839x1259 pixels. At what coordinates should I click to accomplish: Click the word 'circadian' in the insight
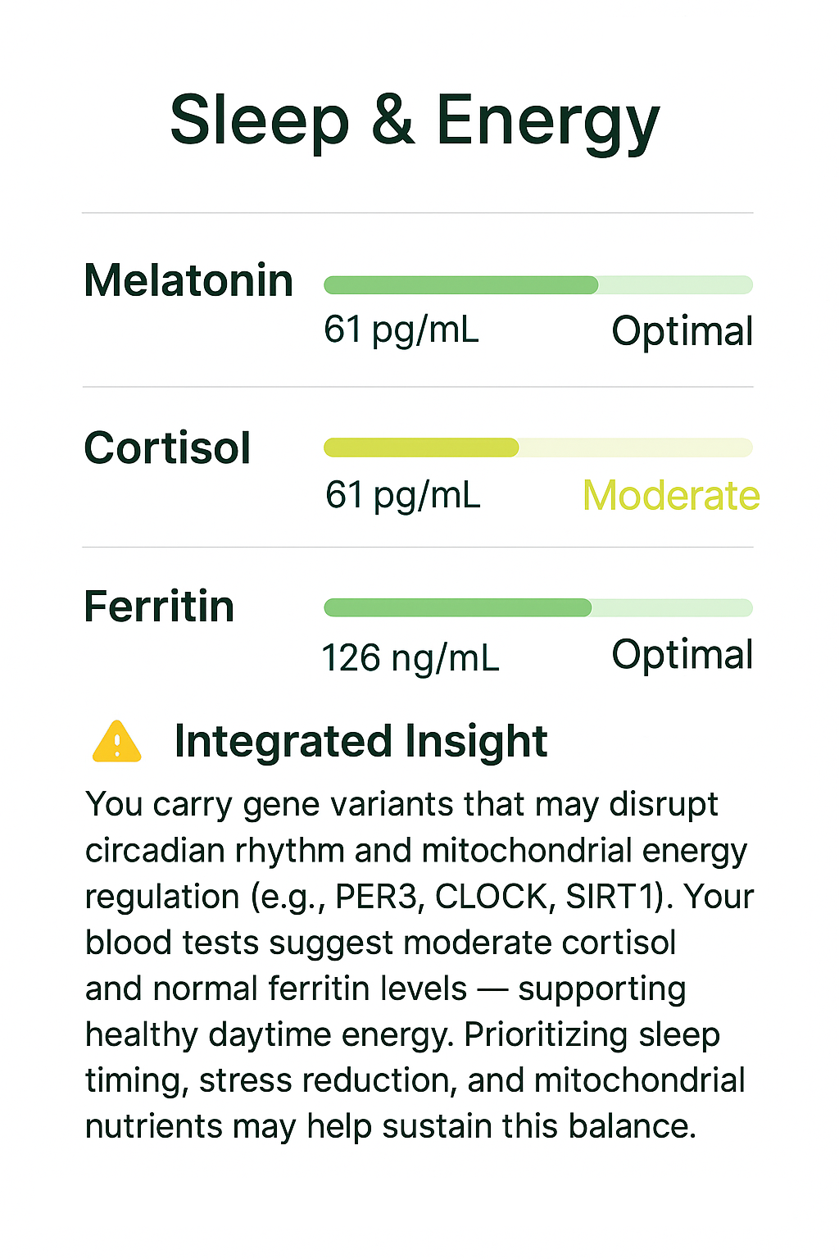pyautogui.click(x=155, y=851)
